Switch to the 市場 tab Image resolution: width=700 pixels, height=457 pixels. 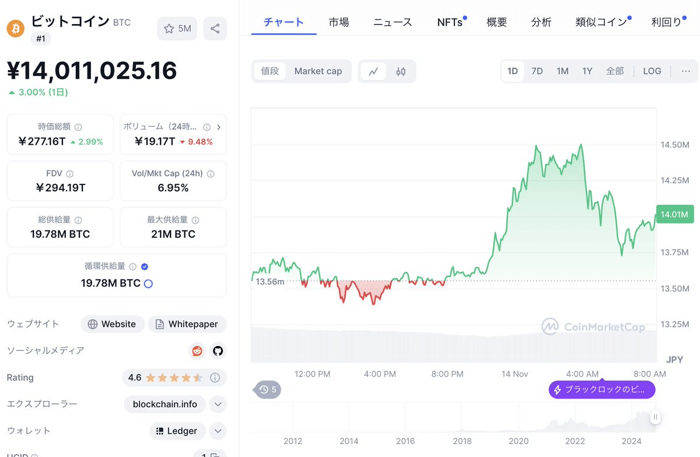click(x=339, y=22)
